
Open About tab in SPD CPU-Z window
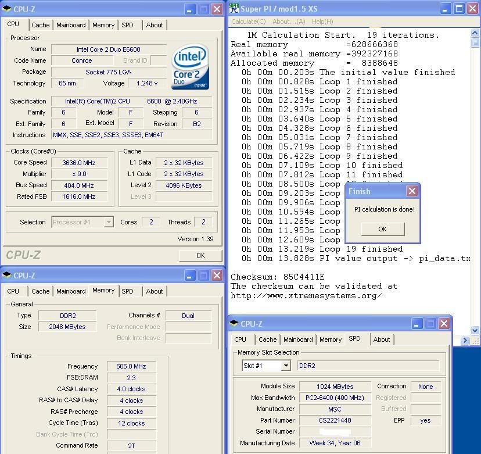tap(381, 339)
